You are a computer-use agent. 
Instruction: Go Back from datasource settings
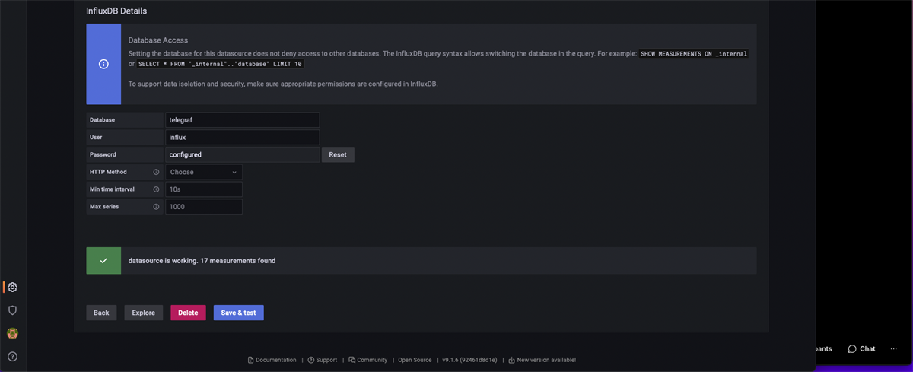pos(101,313)
